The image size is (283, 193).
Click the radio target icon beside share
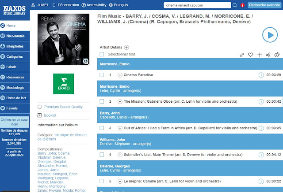point(277,55)
